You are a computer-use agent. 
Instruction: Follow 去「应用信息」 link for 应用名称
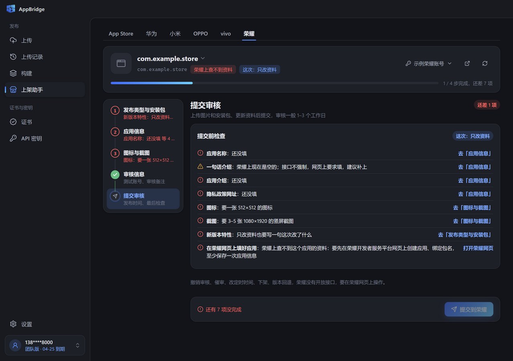[476, 154]
